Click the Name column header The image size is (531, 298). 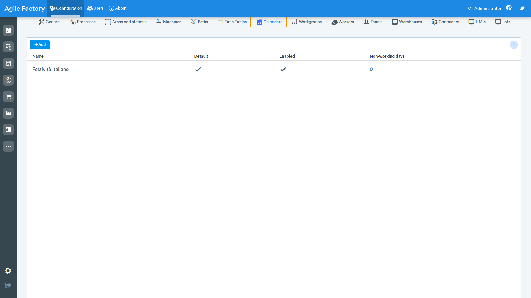38,56
